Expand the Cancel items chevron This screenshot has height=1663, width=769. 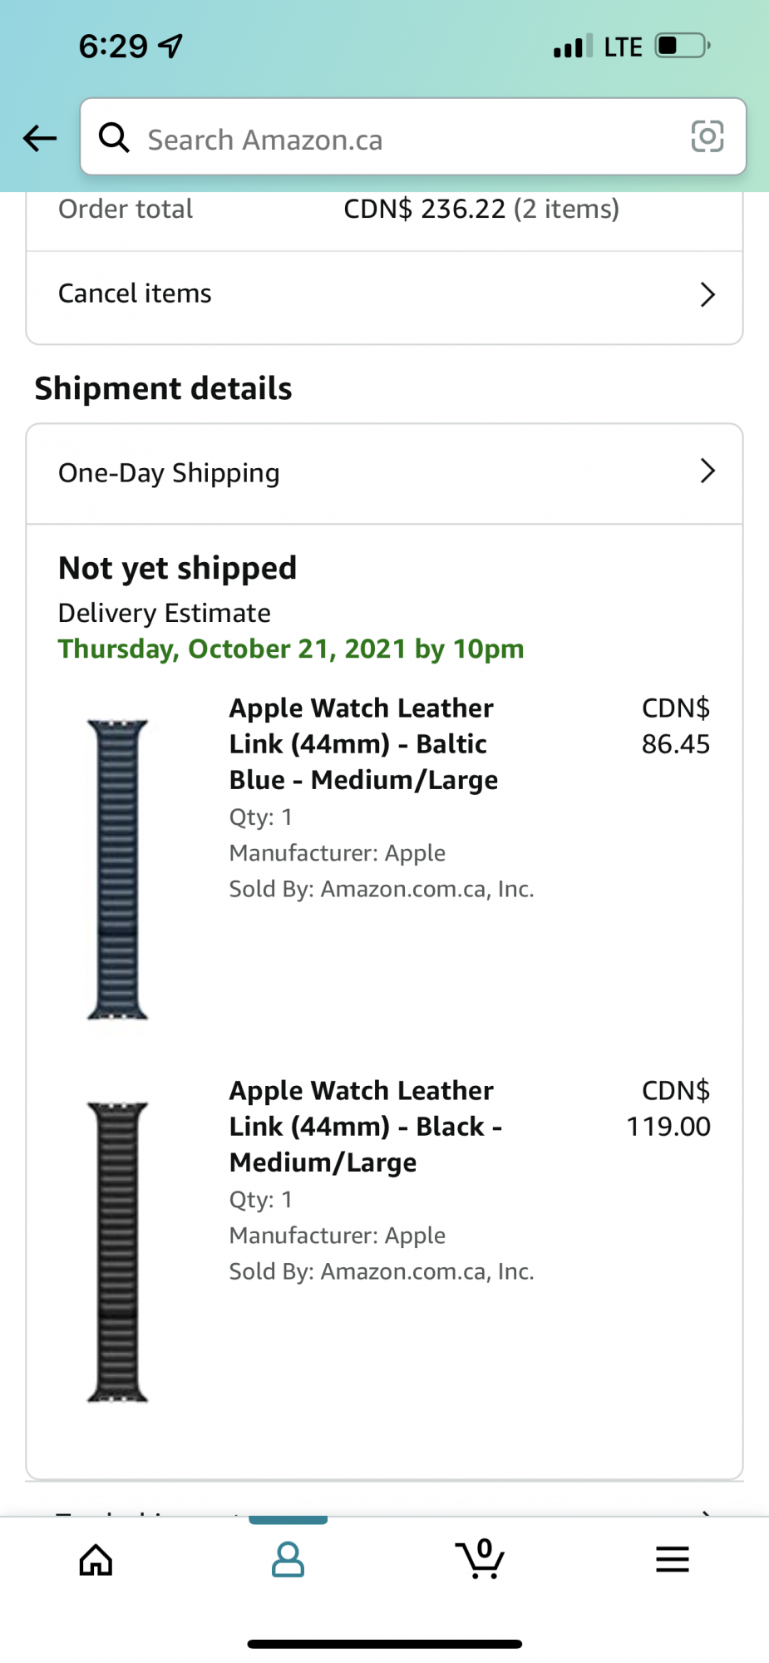tap(707, 294)
